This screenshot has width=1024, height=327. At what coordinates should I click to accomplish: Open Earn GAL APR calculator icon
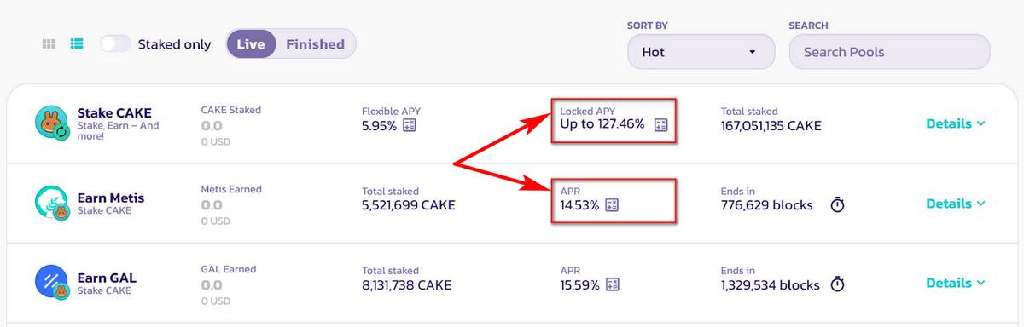click(x=613, y=284)
